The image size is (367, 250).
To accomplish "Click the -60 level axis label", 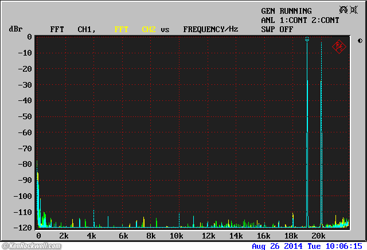I will (x=25, y=132).
